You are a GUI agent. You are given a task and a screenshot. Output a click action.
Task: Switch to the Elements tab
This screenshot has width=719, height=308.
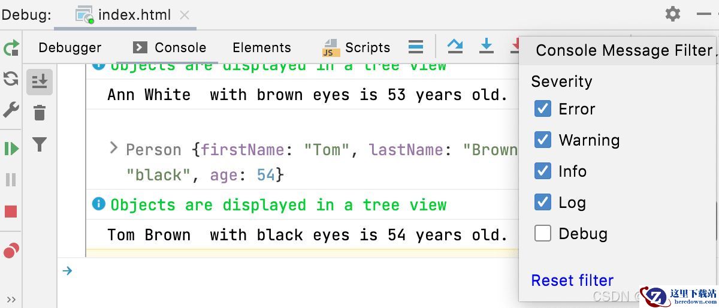click(x=262, y=47)
